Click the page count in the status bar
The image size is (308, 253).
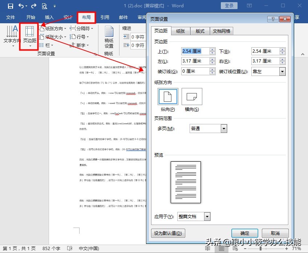(19, 249)
